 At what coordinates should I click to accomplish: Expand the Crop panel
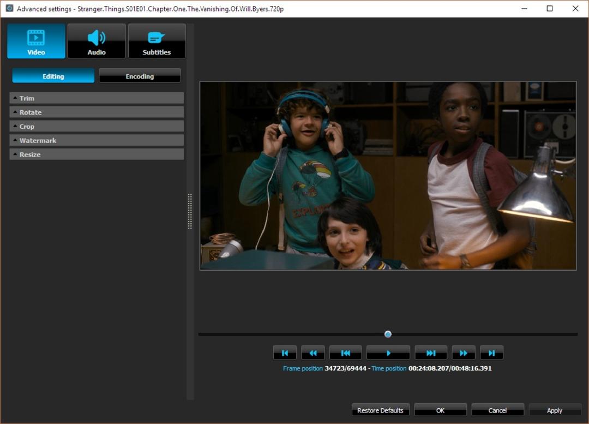(x=97, y=126)
